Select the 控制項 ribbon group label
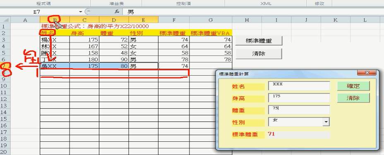The width and height of the screenshot is (384, 155). click(183, 4)
